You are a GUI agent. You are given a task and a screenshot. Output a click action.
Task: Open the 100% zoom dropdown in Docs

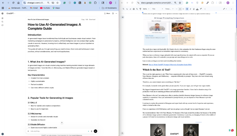click(x=146, y=9)
